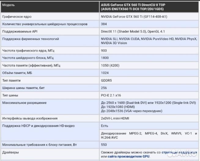Select the 'Максимальное разрешение' label
Viewport: 200px width, 161px height.
(24, 103)
